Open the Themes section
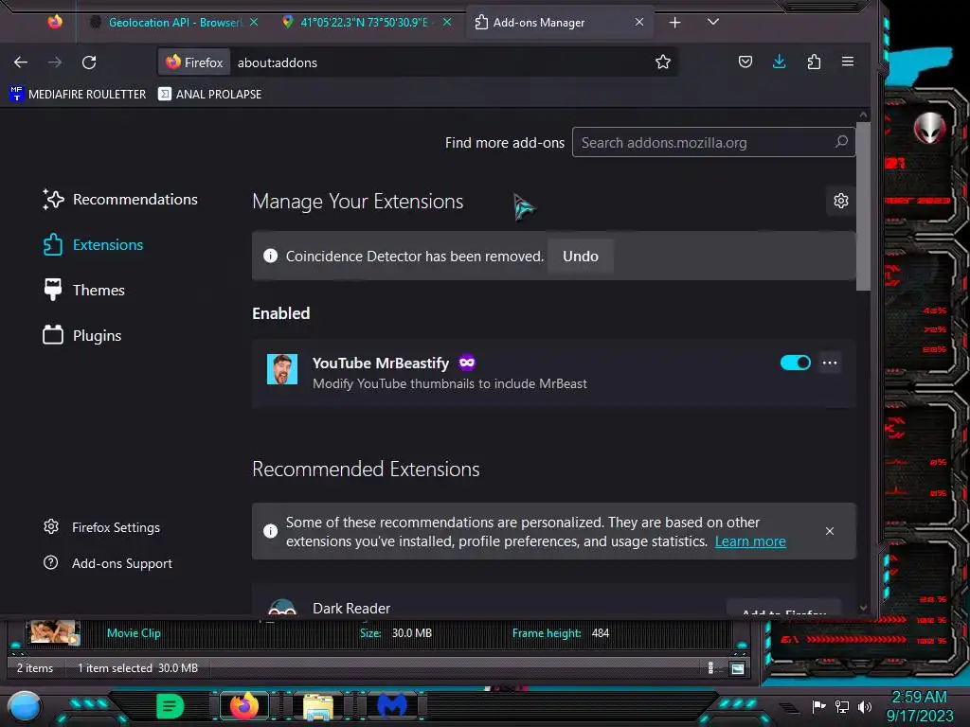 pos(83,290)
